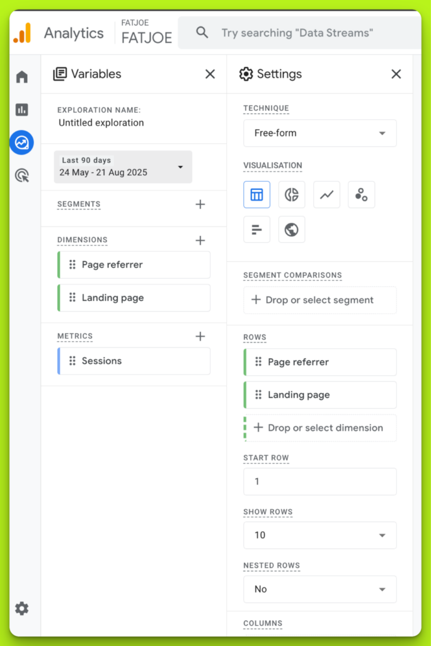Grab drag handle of Landing page row

click(258, 395)
